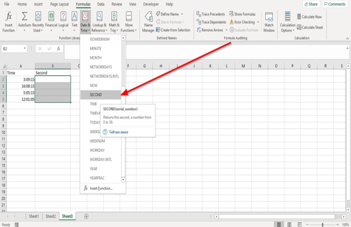Click the zoom out minus button
The image size is (351, 227).
click(307, 224)
